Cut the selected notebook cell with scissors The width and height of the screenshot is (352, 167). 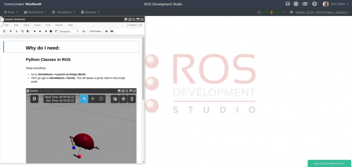17,32
